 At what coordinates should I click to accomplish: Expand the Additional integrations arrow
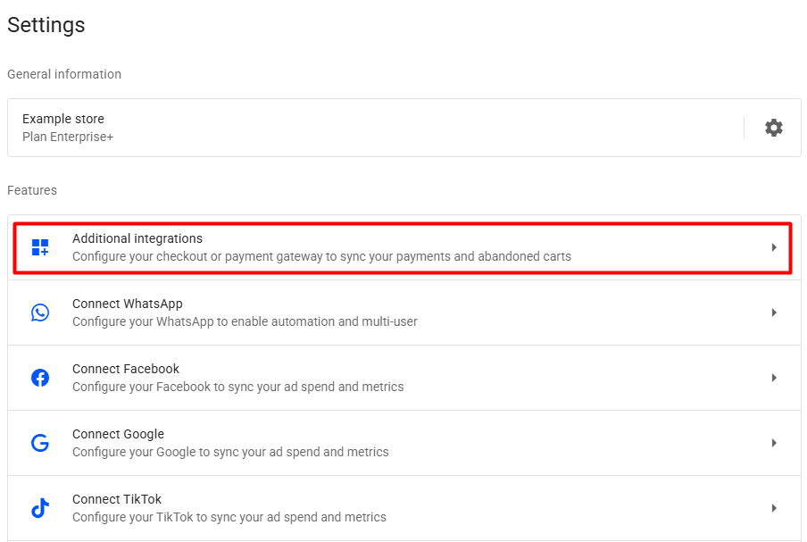pos(774,247)
